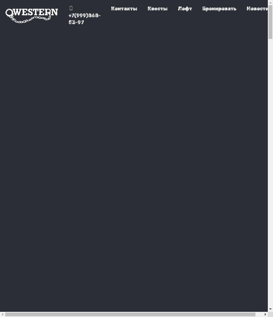Select the Лофт navigation link
Image resolution: width=273 pixels, height=317 pixels.
pyautogui.click(x=185, y=9)
